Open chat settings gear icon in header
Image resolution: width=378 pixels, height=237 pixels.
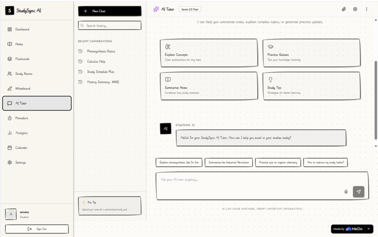coord(355,9)
